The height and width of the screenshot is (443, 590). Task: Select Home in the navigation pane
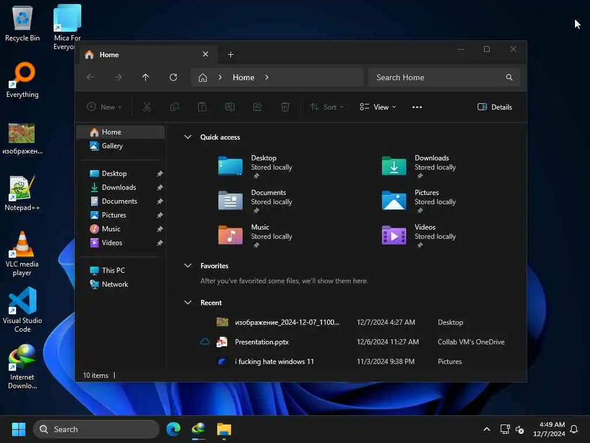tap(121, 132)
